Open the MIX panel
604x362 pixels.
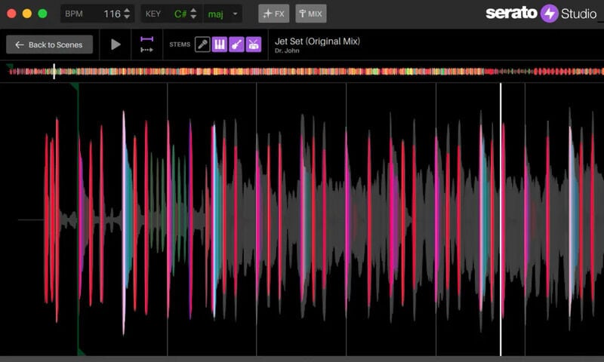coord(310,14)
